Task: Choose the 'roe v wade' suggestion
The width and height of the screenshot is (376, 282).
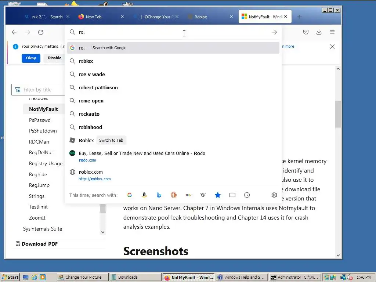Action: (173, 74)
